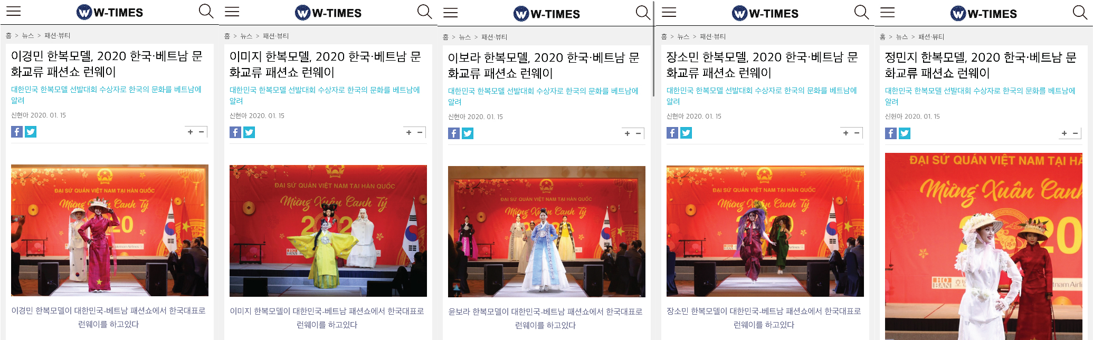The height and width of the screenshot is (340, 1093).
Task: Share 이경민 article on Twitter
Action: point(31,132)
